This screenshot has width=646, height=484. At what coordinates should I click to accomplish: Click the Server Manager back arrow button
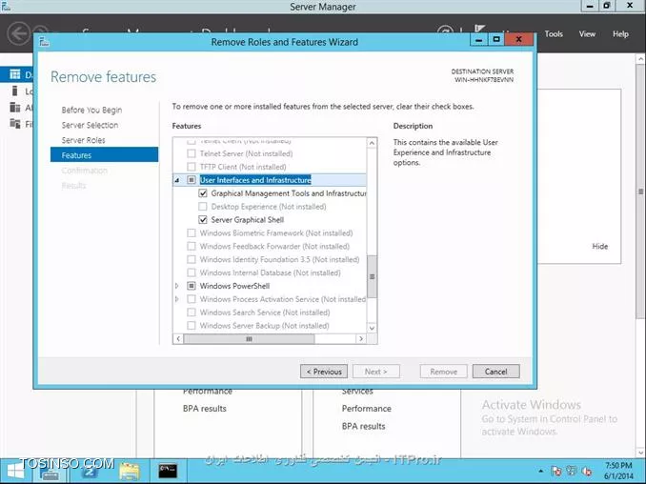[18, 33]
